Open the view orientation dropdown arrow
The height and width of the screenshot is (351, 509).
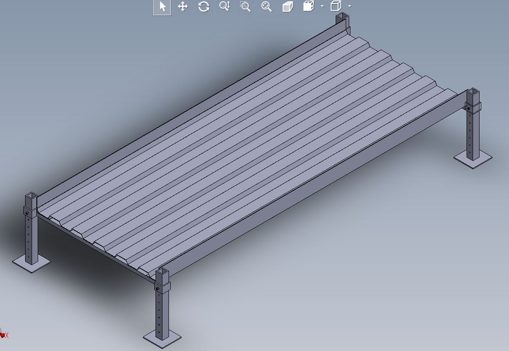pyautogui.click(x=322, y=6)
